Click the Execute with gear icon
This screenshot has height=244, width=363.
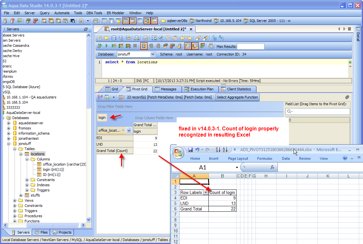[x=100, y=46]
